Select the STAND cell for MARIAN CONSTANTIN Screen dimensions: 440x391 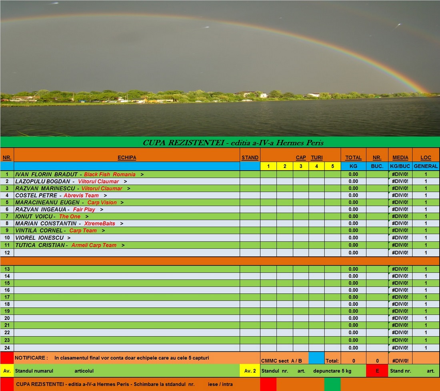click(250, 223)
